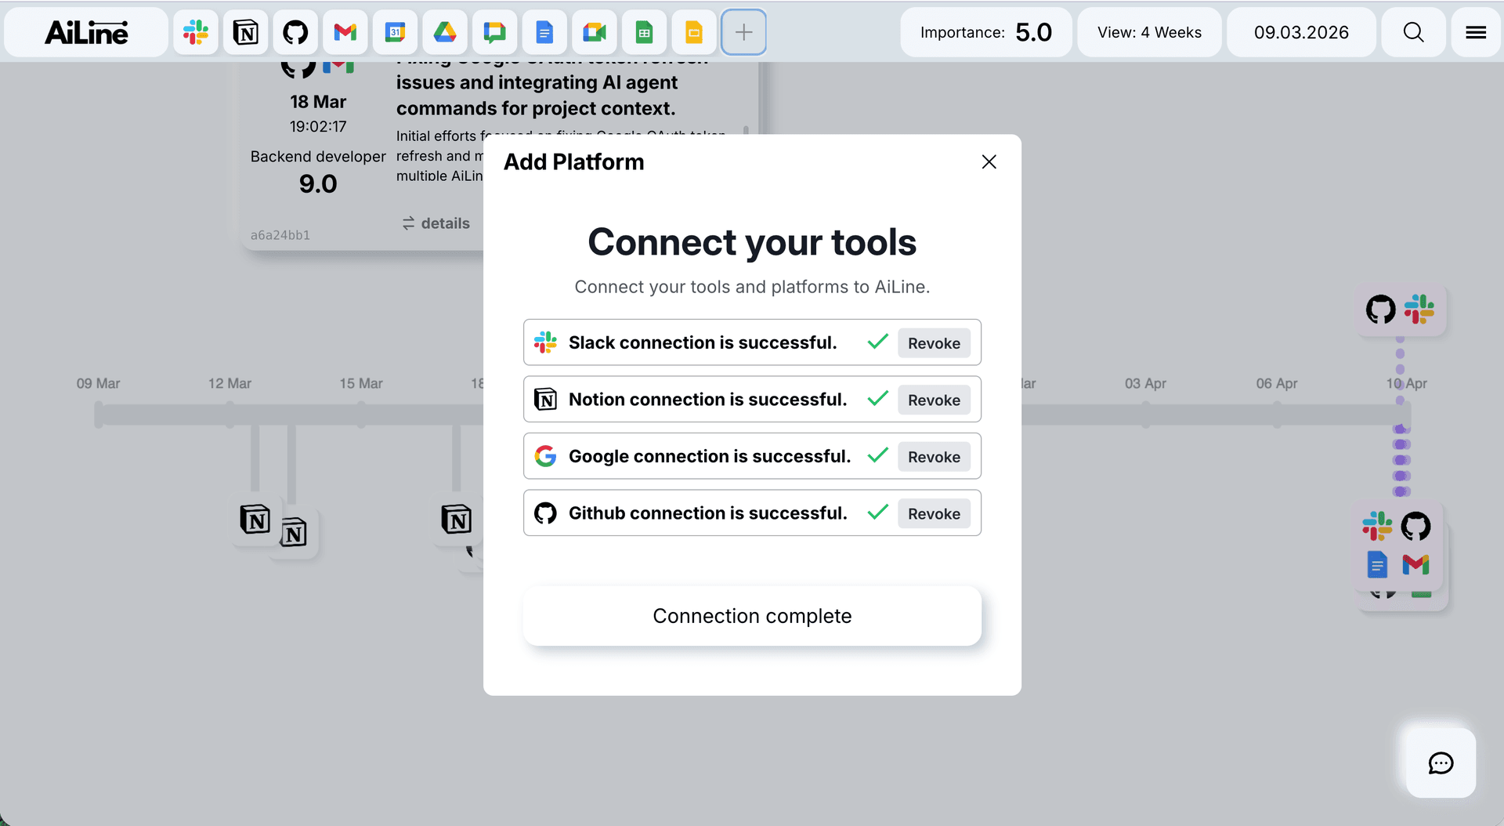Click the Connect your tools heading
The height and width of the screenshot is (826, 1504).
(752, 242)
